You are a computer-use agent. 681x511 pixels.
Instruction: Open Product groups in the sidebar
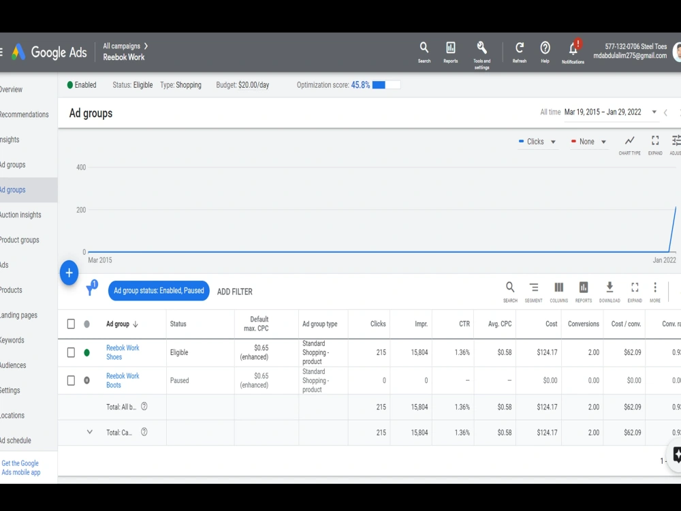(x=20, y=240)
